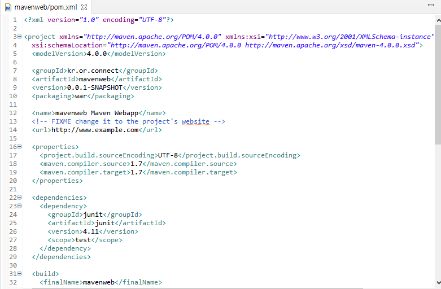Click the xmlns:xsi attribute name
Viewport: 441px width, 289px height.
pos(243,37)
